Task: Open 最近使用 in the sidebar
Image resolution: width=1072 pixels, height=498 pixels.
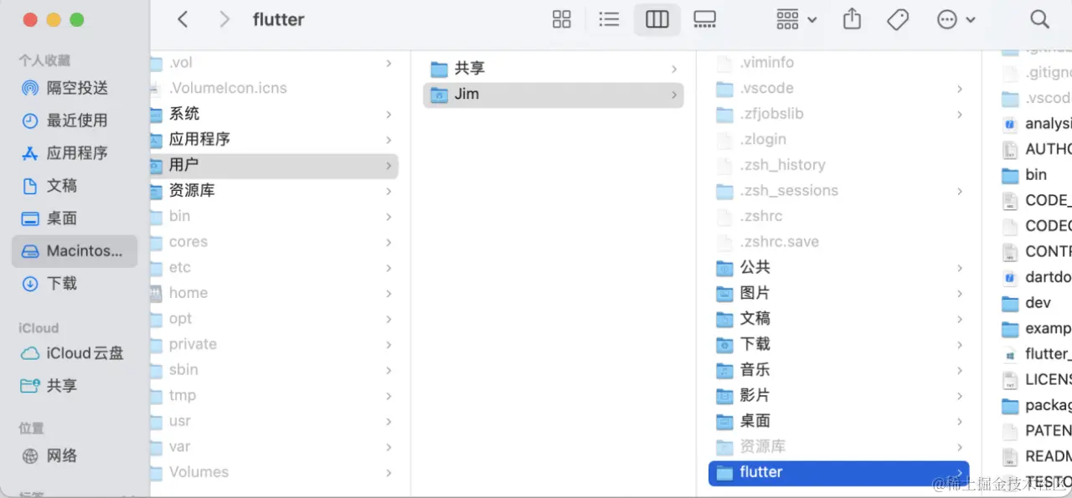Action: pyautogui.click(x=74, y=121)
